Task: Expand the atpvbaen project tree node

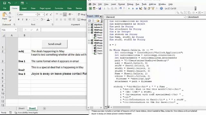Action: [x=89, y=25]
